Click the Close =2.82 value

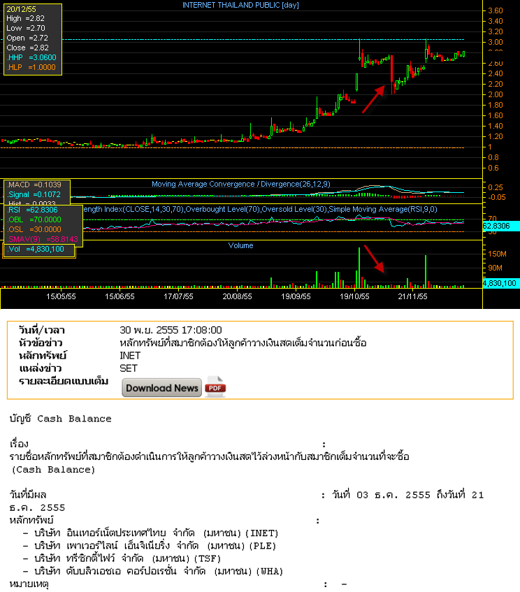click(x=27, y=48)
